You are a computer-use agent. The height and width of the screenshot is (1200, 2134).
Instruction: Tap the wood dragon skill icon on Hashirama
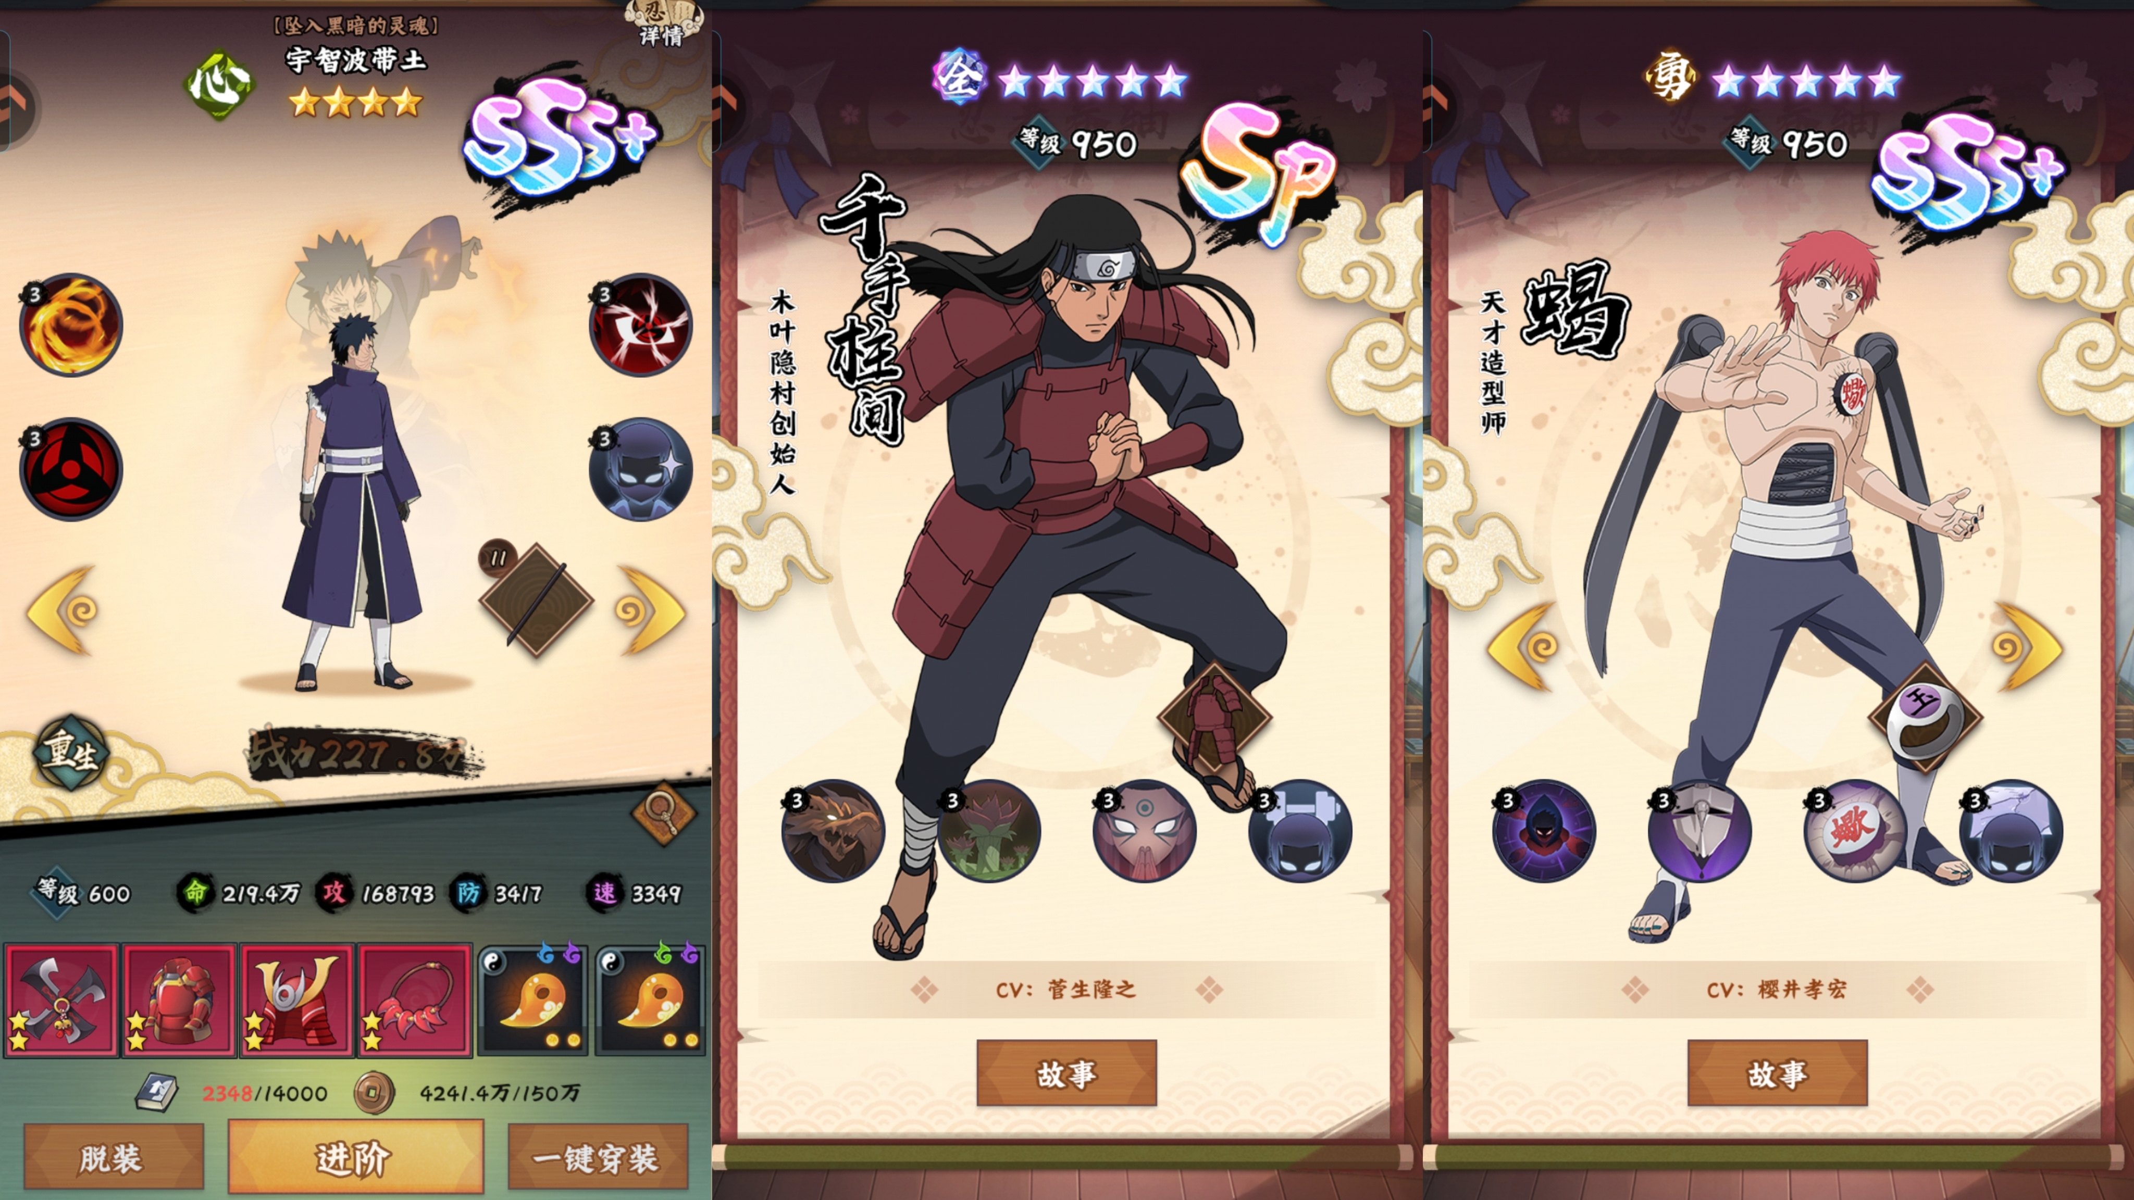coord(833,831)
